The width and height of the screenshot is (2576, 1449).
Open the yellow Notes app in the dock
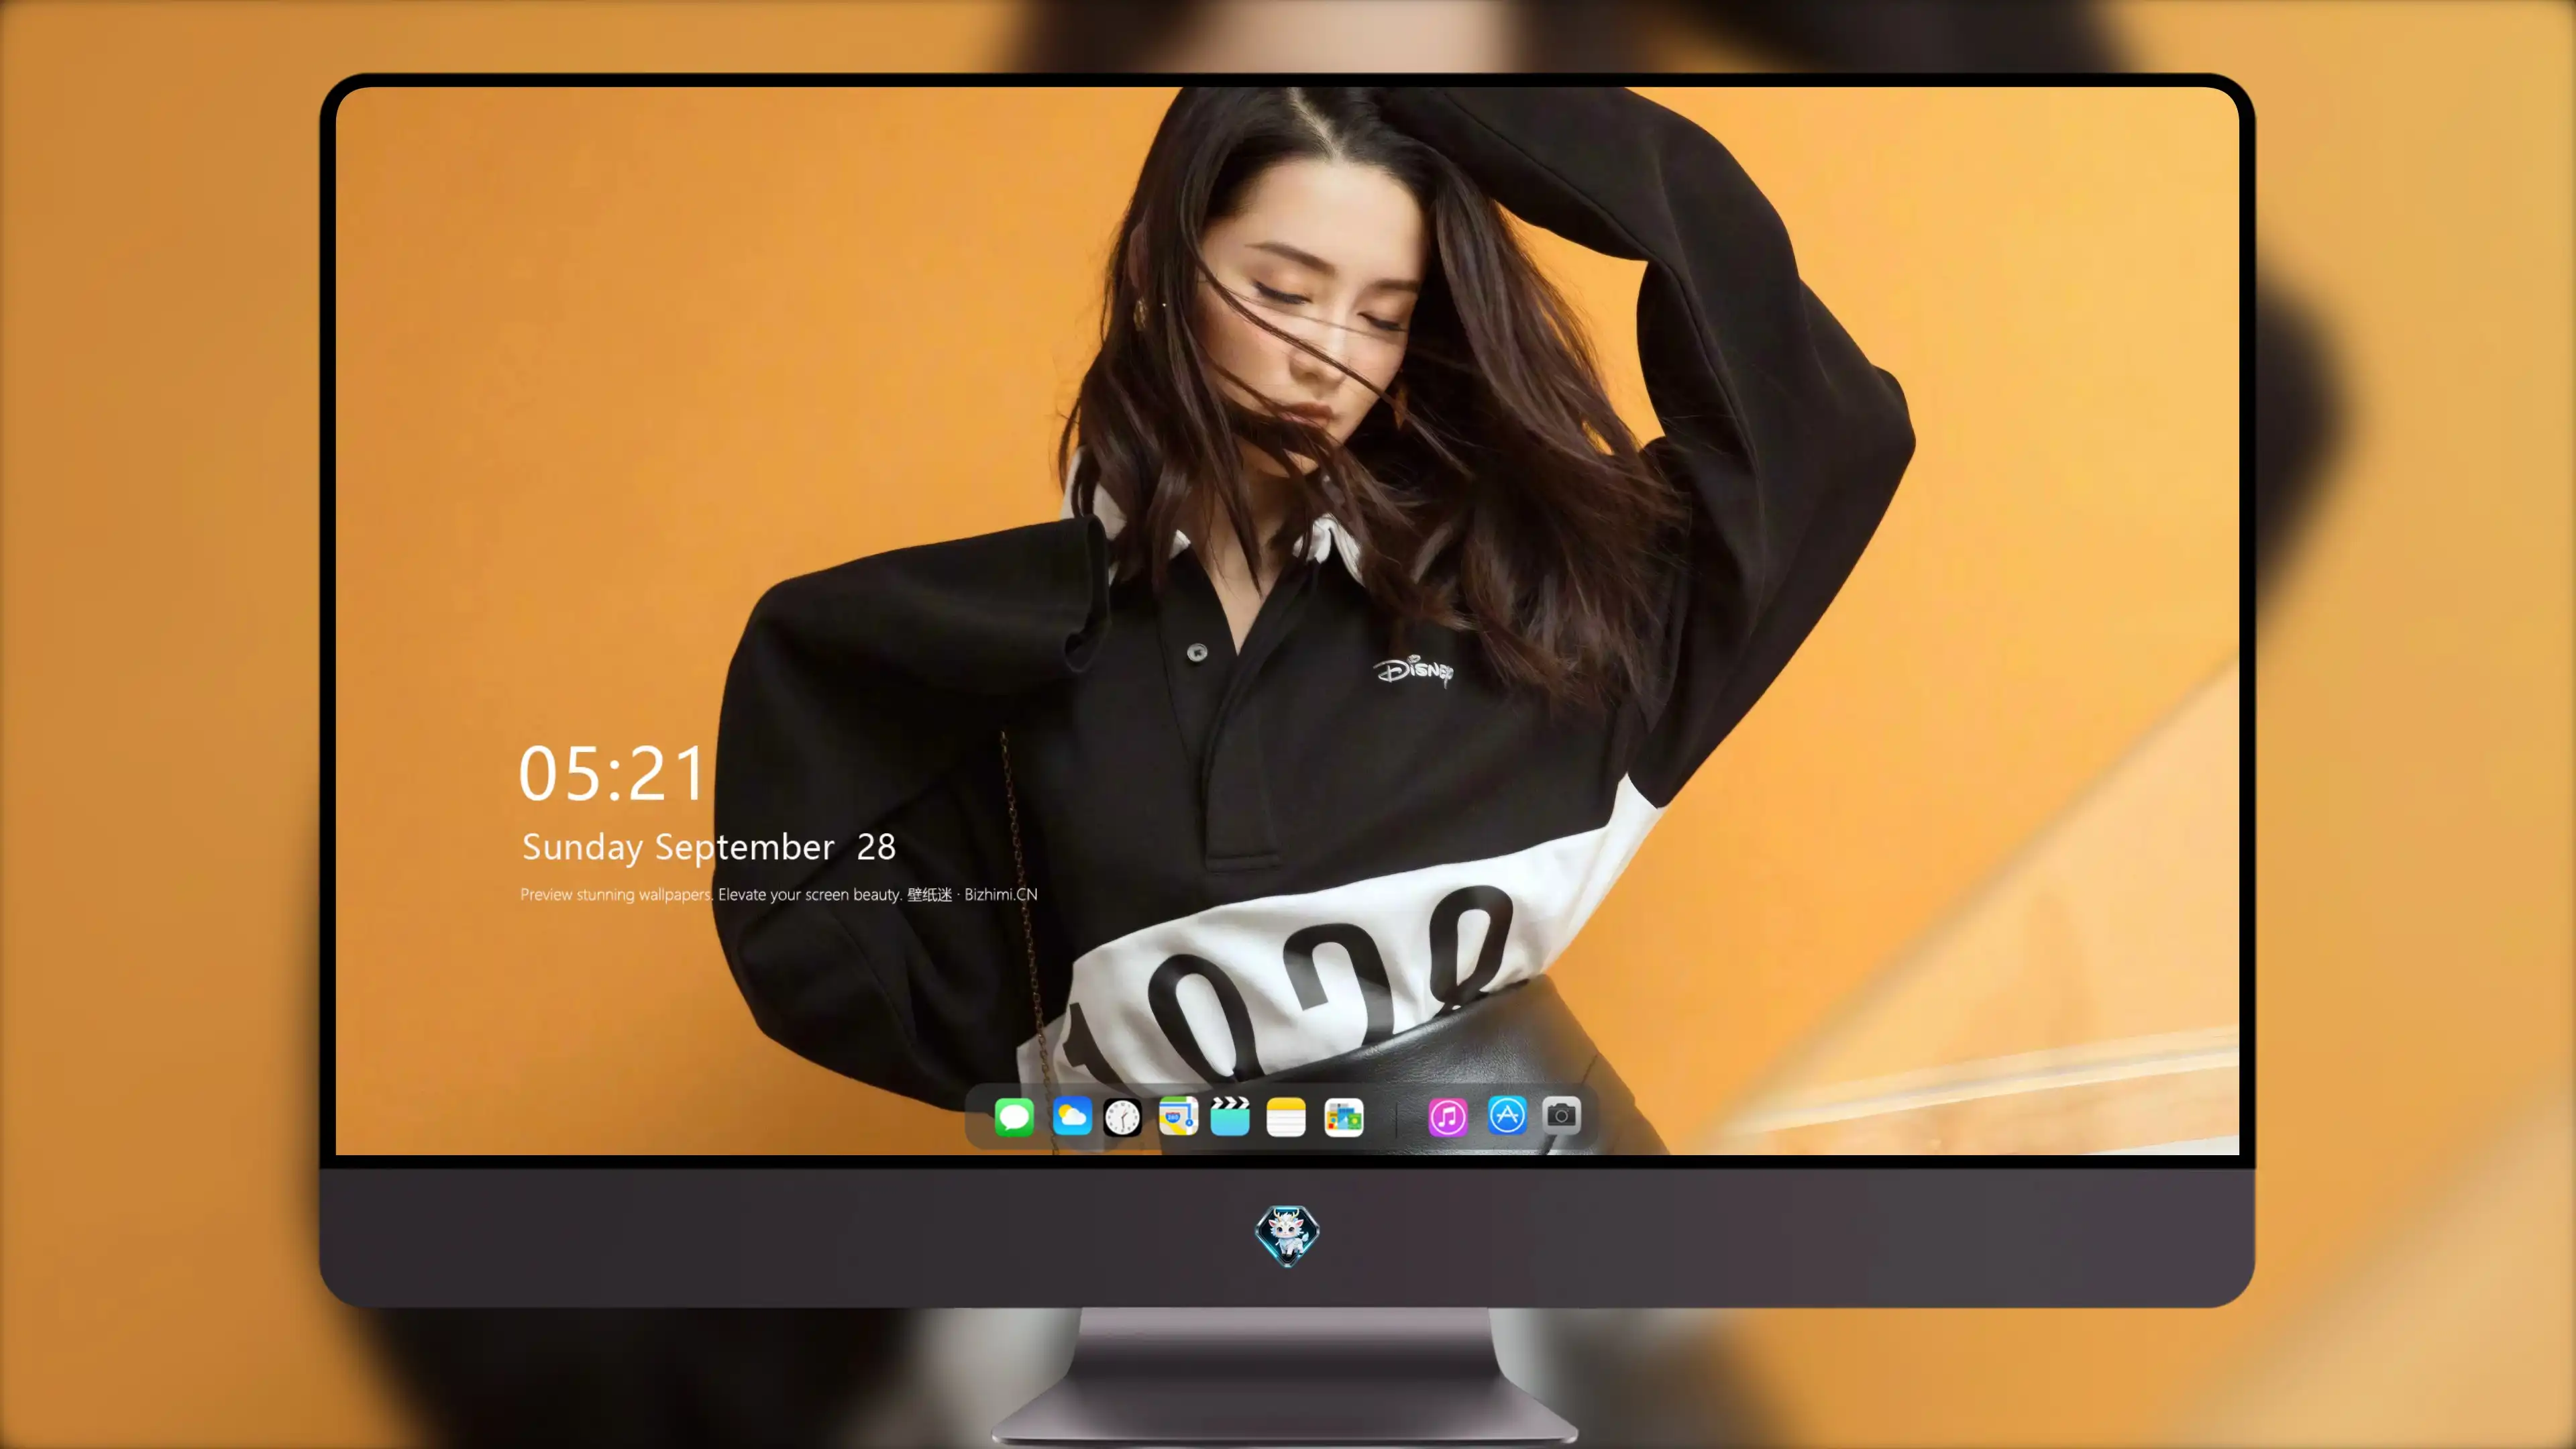tap(1286, 1117)
